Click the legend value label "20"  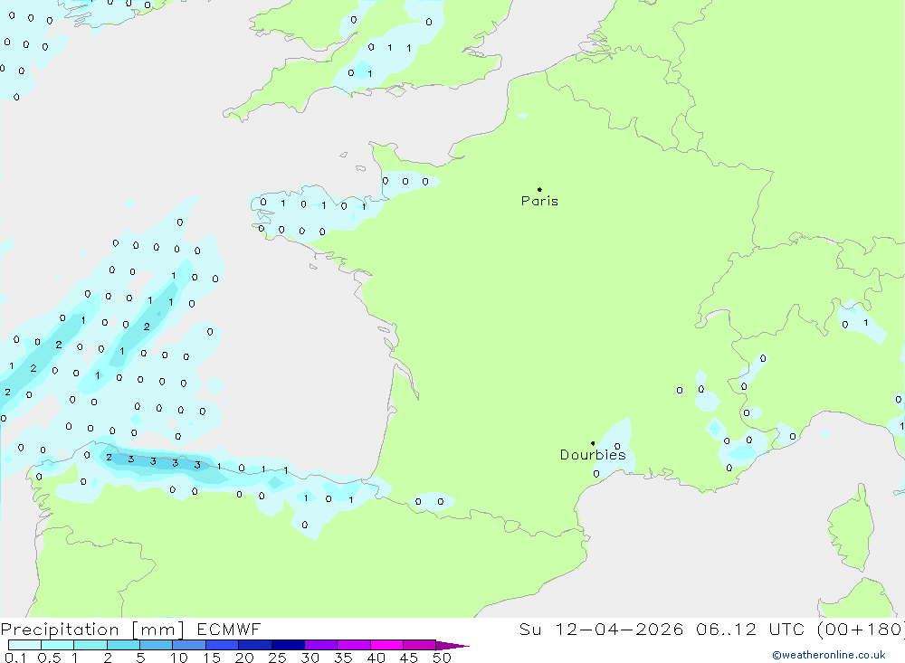point(244,658)
